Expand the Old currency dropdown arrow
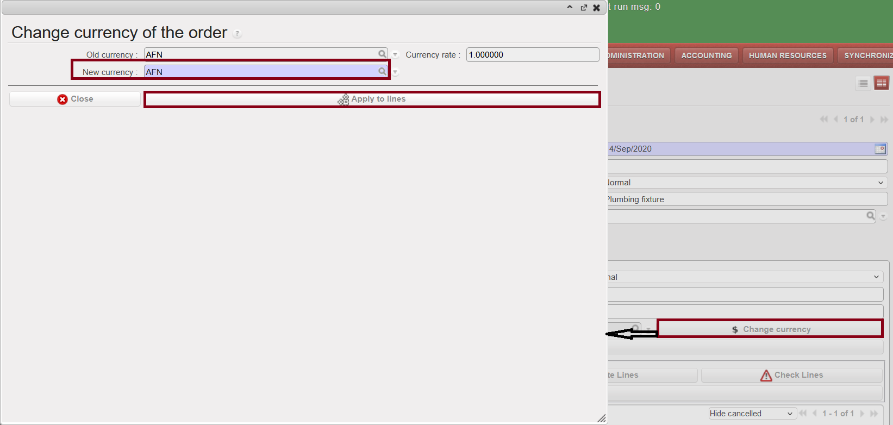 [395, 55]
